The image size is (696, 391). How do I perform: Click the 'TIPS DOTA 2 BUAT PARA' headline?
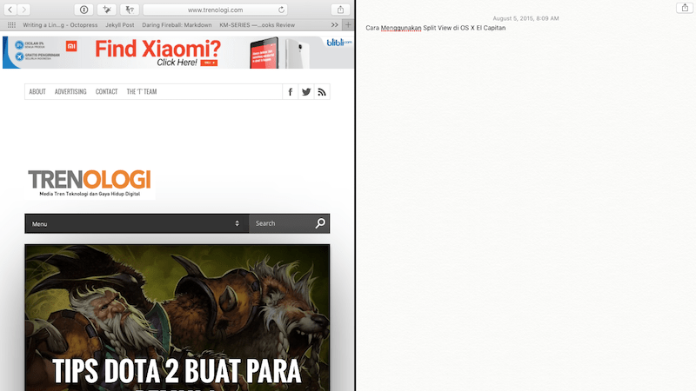[177, 371]
